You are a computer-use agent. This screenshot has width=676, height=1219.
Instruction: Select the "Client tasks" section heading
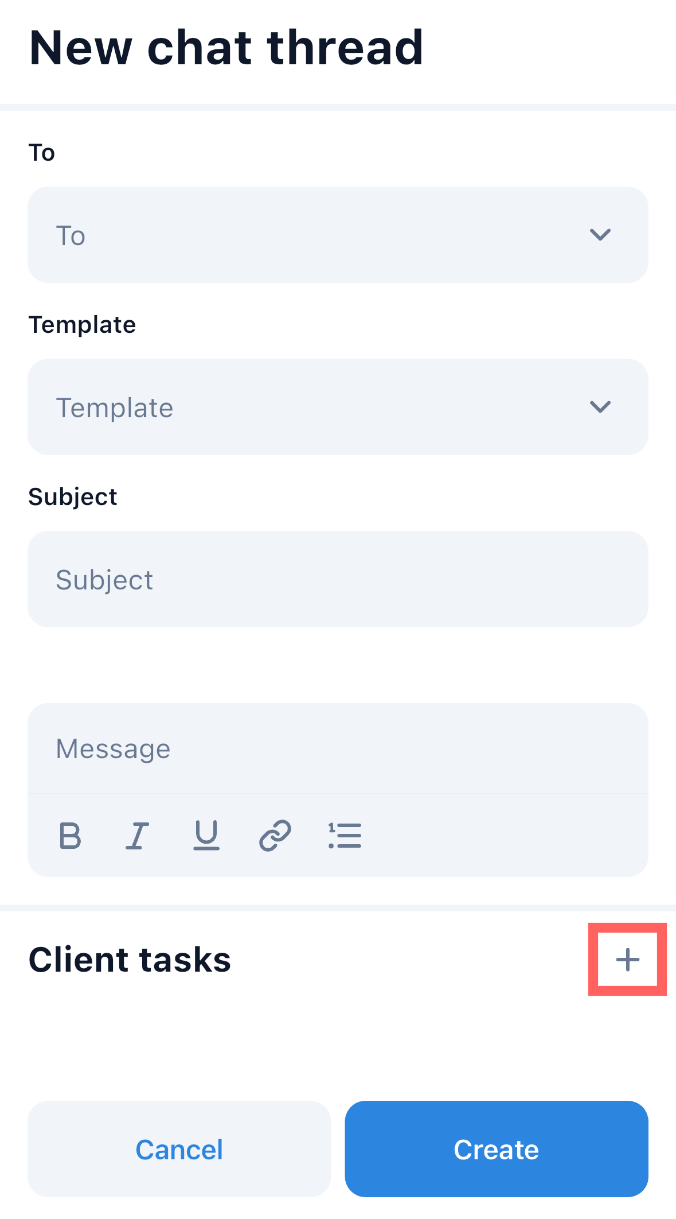click(x=130, y=960)
